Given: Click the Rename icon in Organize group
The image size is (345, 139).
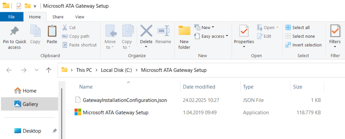Looking at the screenshot, I should click(x=163, y=31).
